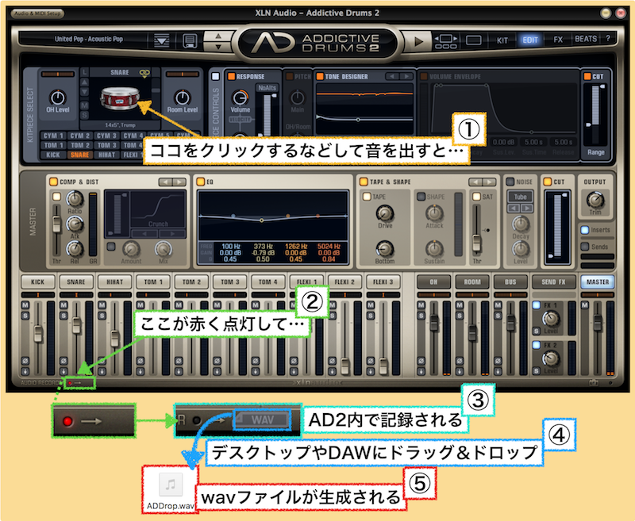Click the kit layout view icon
This screenshot has height=521, width=635.
coord(445,41)
